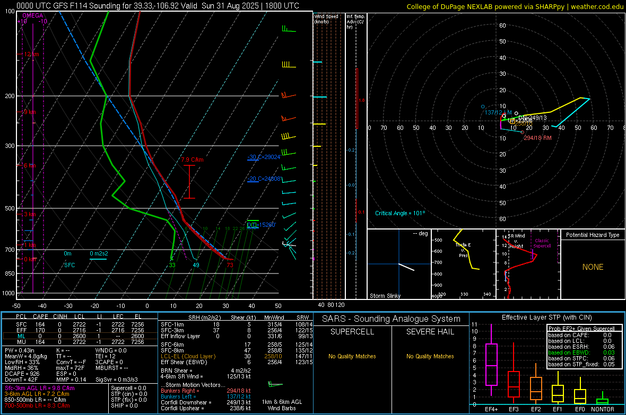This screenshot has width=626, height=415.
Task: Click Prob EF2+ Given Supercell header
Action: [581, 329]
